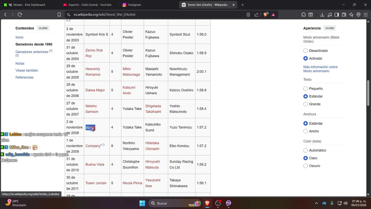Open the highlighted Vodka horse link
The width and height of the screenshot is (371, 209).
point(90,127)
